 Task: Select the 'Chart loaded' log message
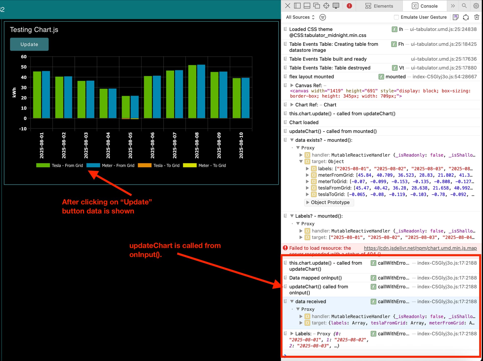pos(304,122)
